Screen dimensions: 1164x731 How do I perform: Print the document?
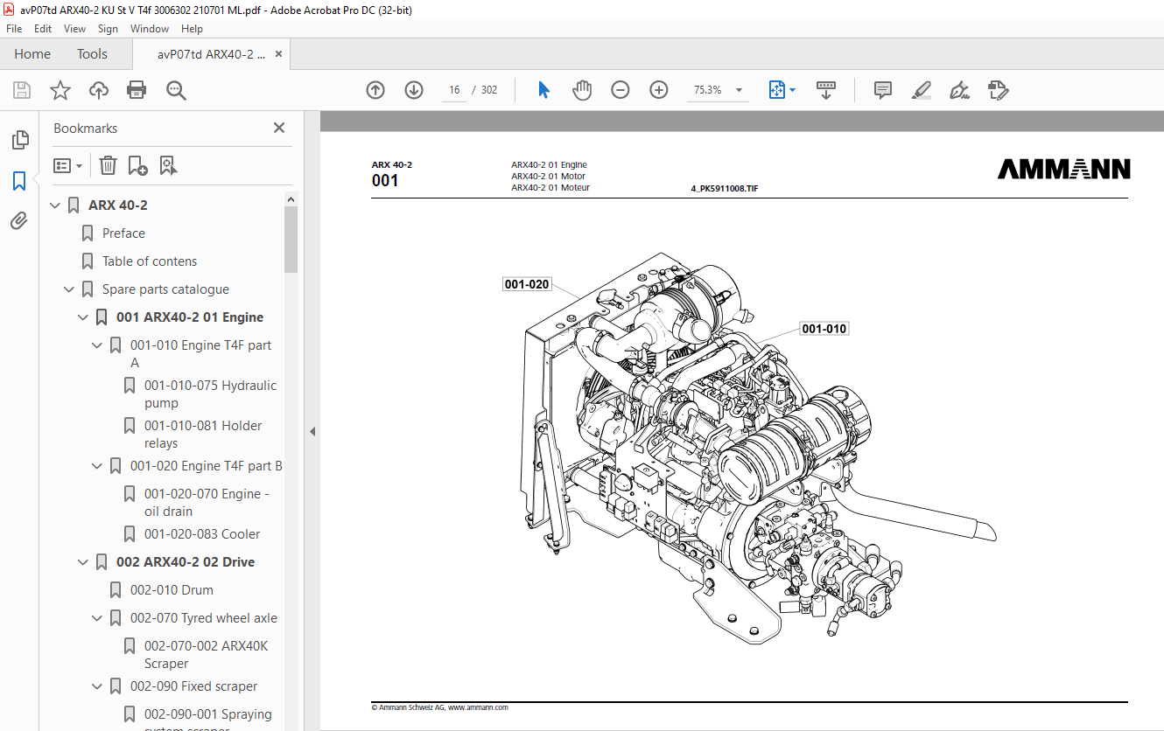pos(137,90)
